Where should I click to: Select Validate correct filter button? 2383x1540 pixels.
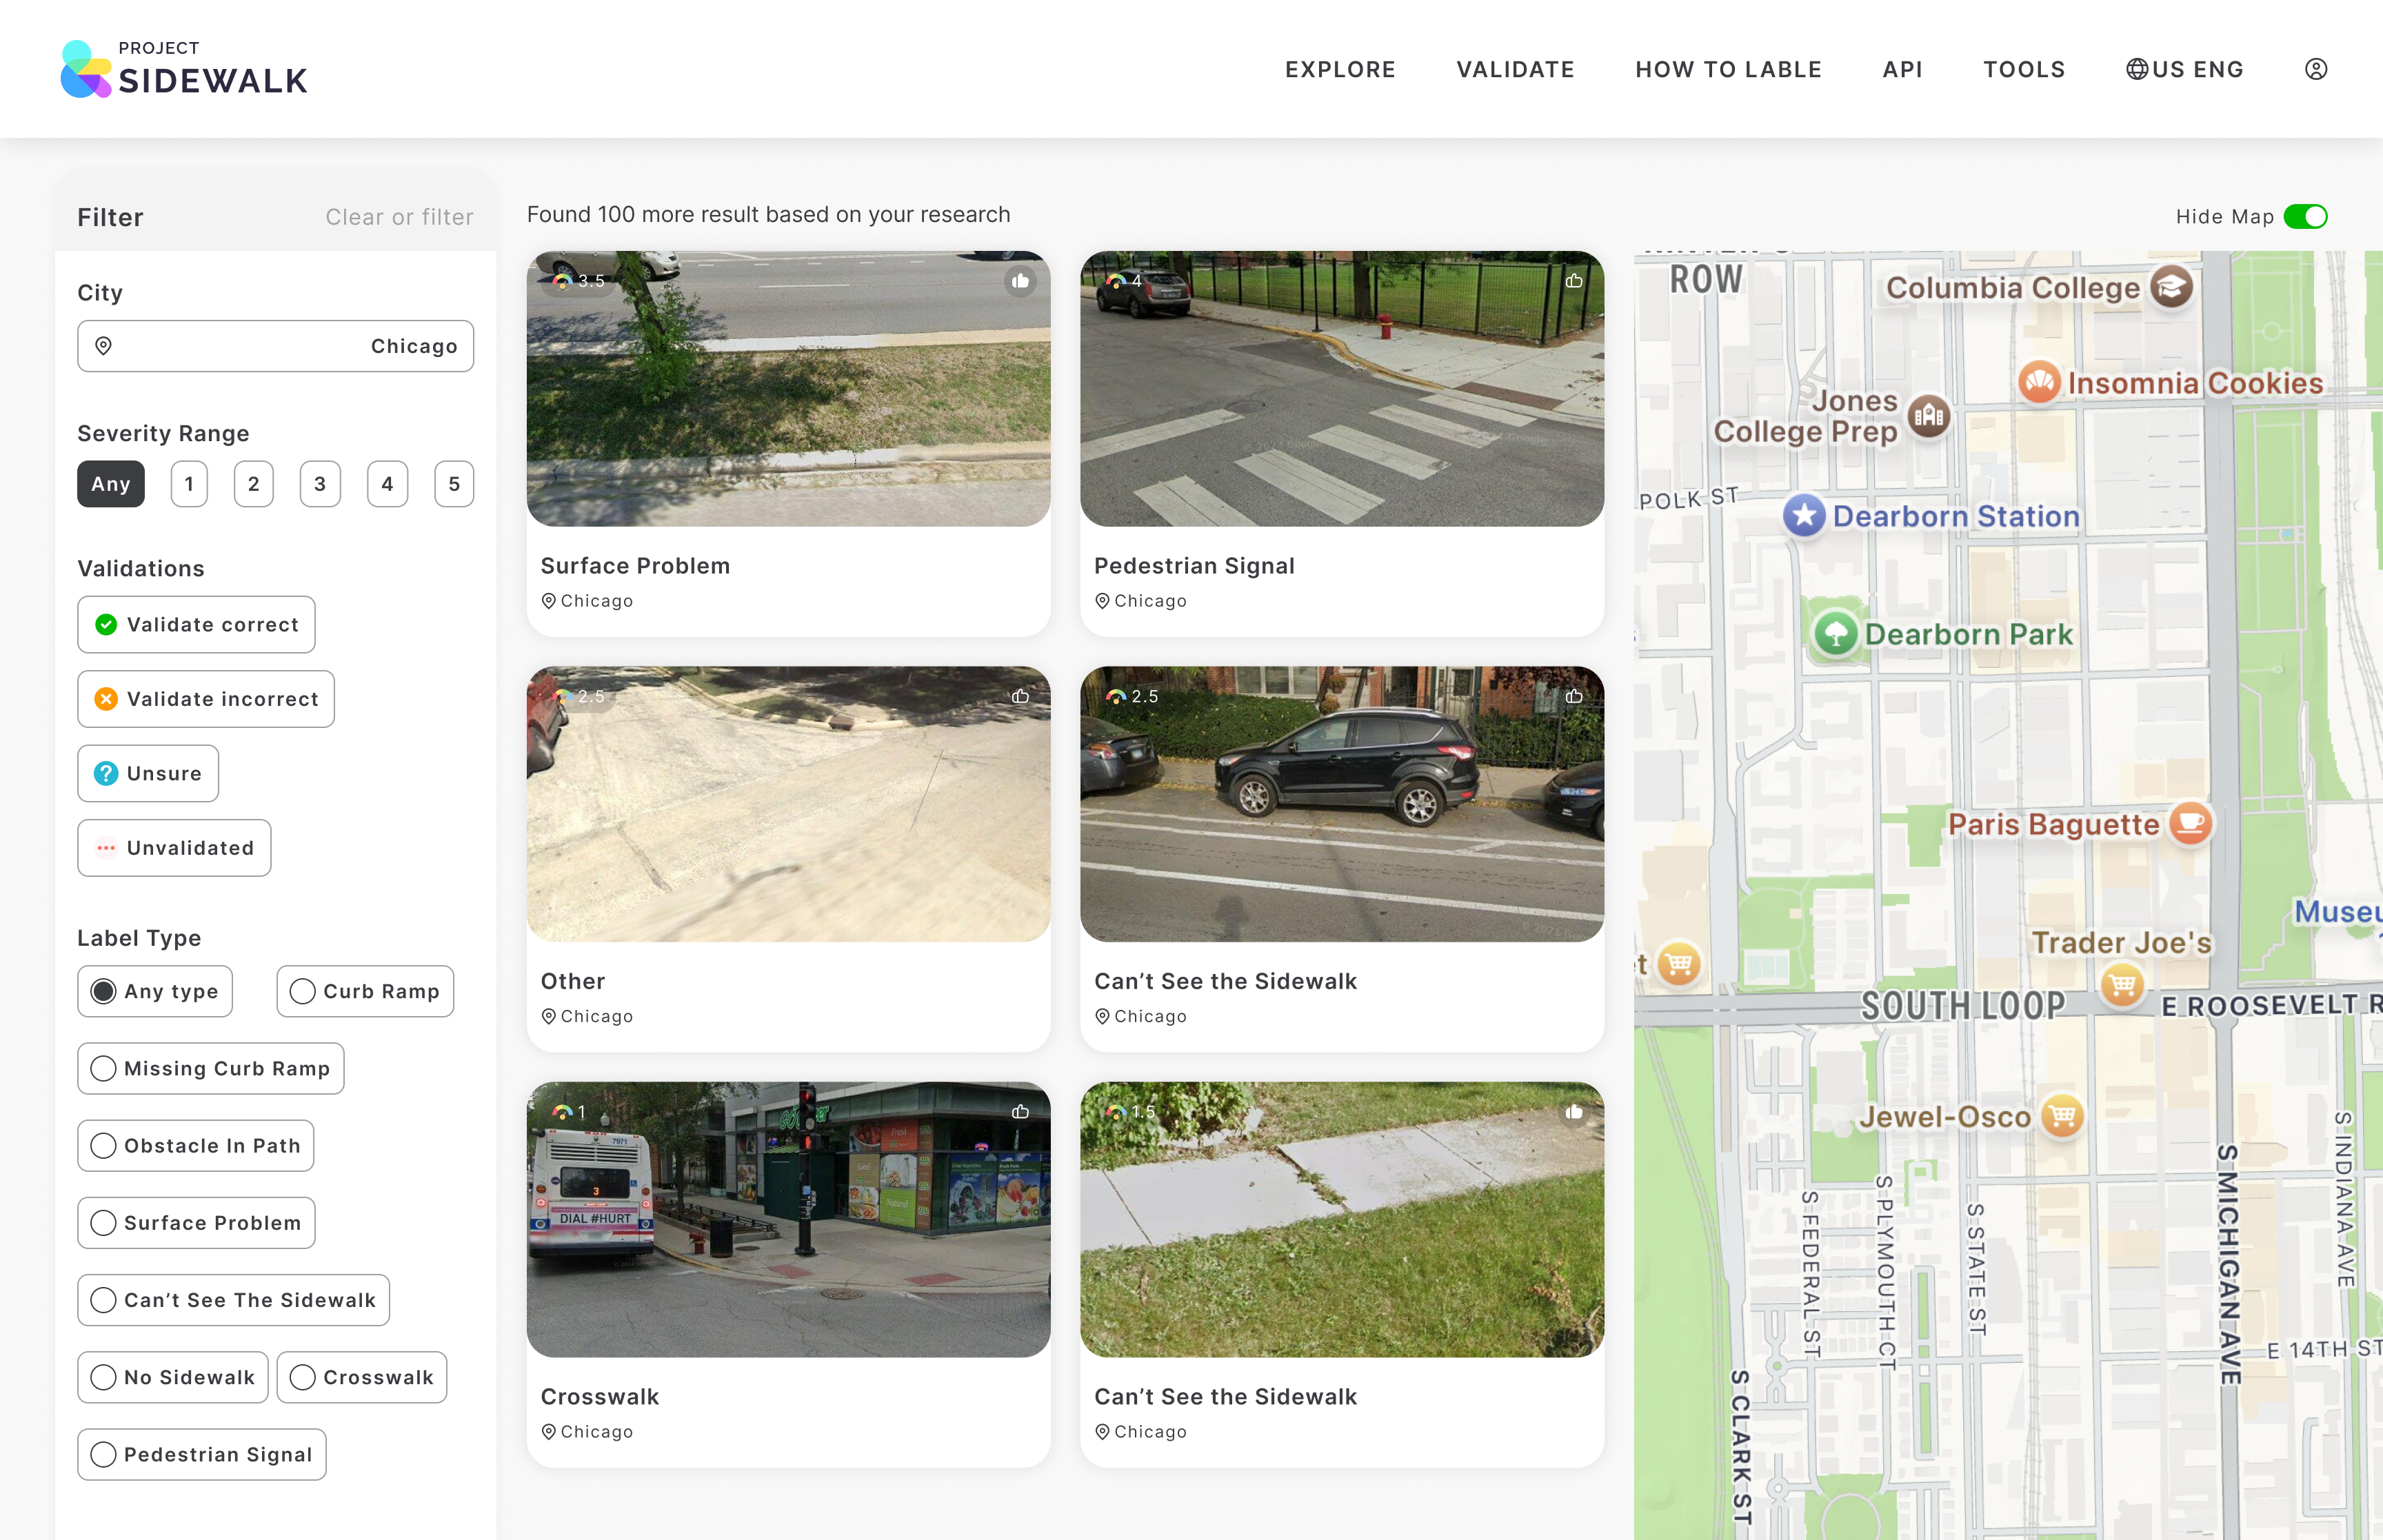click(x=196, y=624)
